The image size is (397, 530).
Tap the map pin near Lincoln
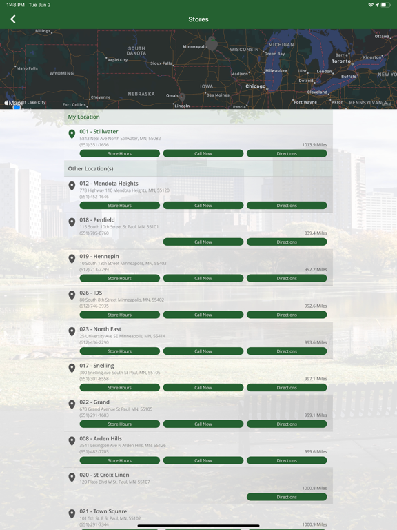(182, 98)
